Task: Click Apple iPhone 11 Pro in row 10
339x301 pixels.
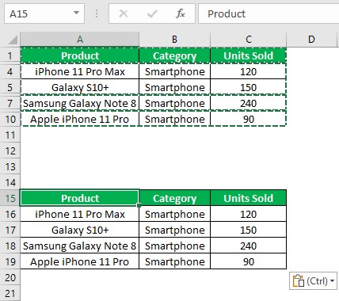Action: coord(80,119)
